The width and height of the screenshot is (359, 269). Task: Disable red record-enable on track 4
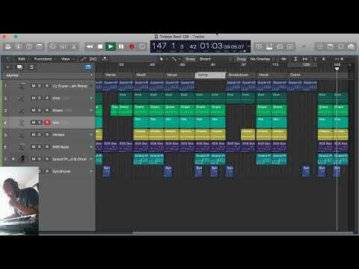coord(47,123)
